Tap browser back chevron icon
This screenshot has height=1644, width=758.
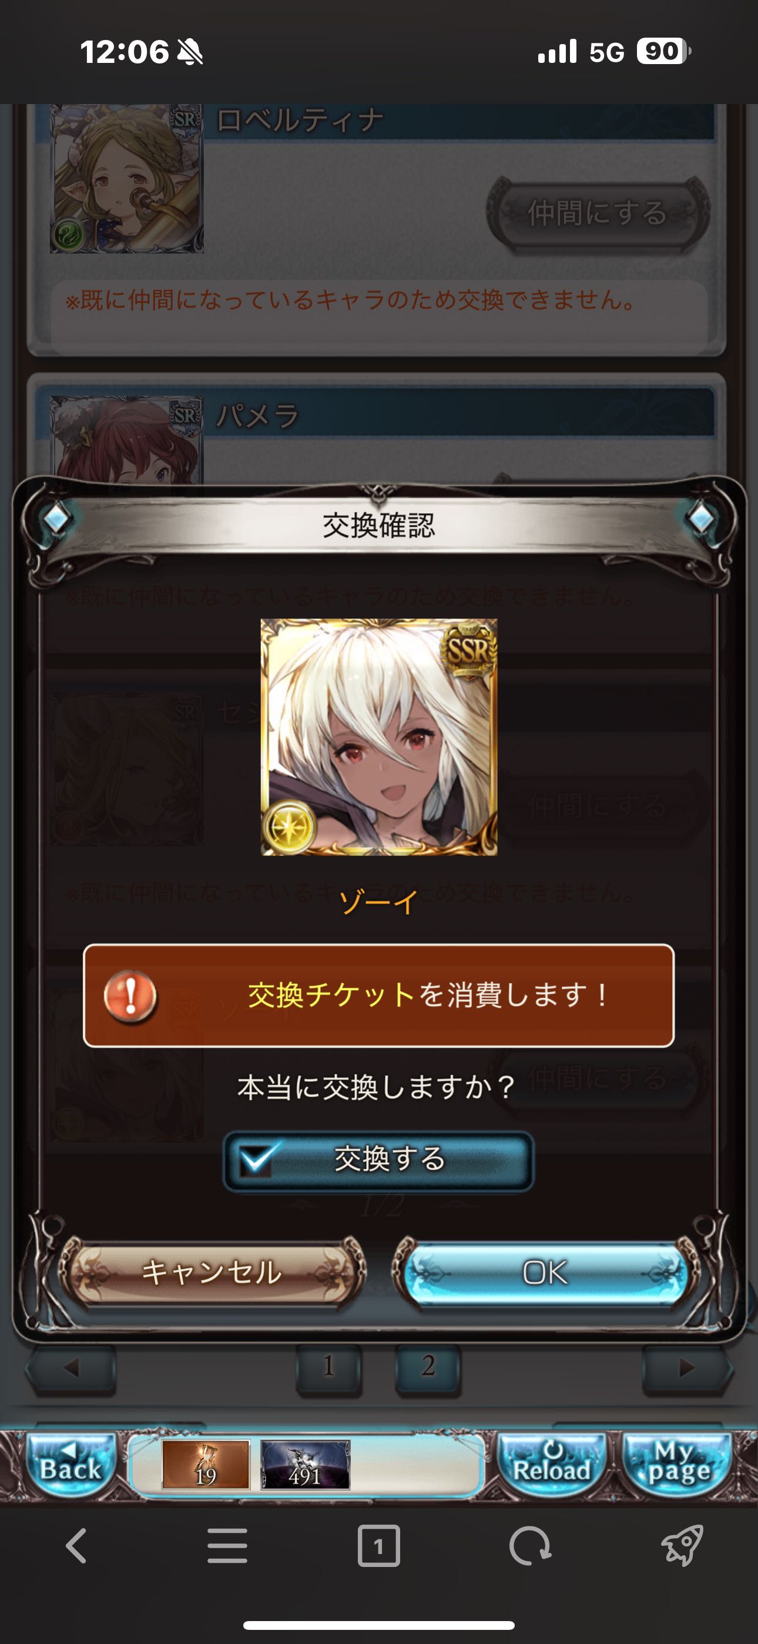76,1546
